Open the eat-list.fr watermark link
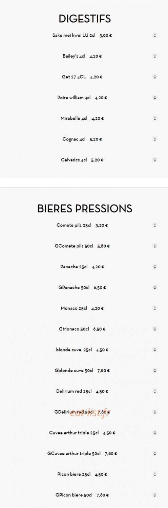 pyautogui.click(x=90, y=412)
